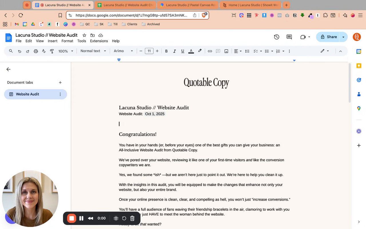Click the Share button
Image resolution: width=366 pixels, height=229 pixels.
coord(328,37)
